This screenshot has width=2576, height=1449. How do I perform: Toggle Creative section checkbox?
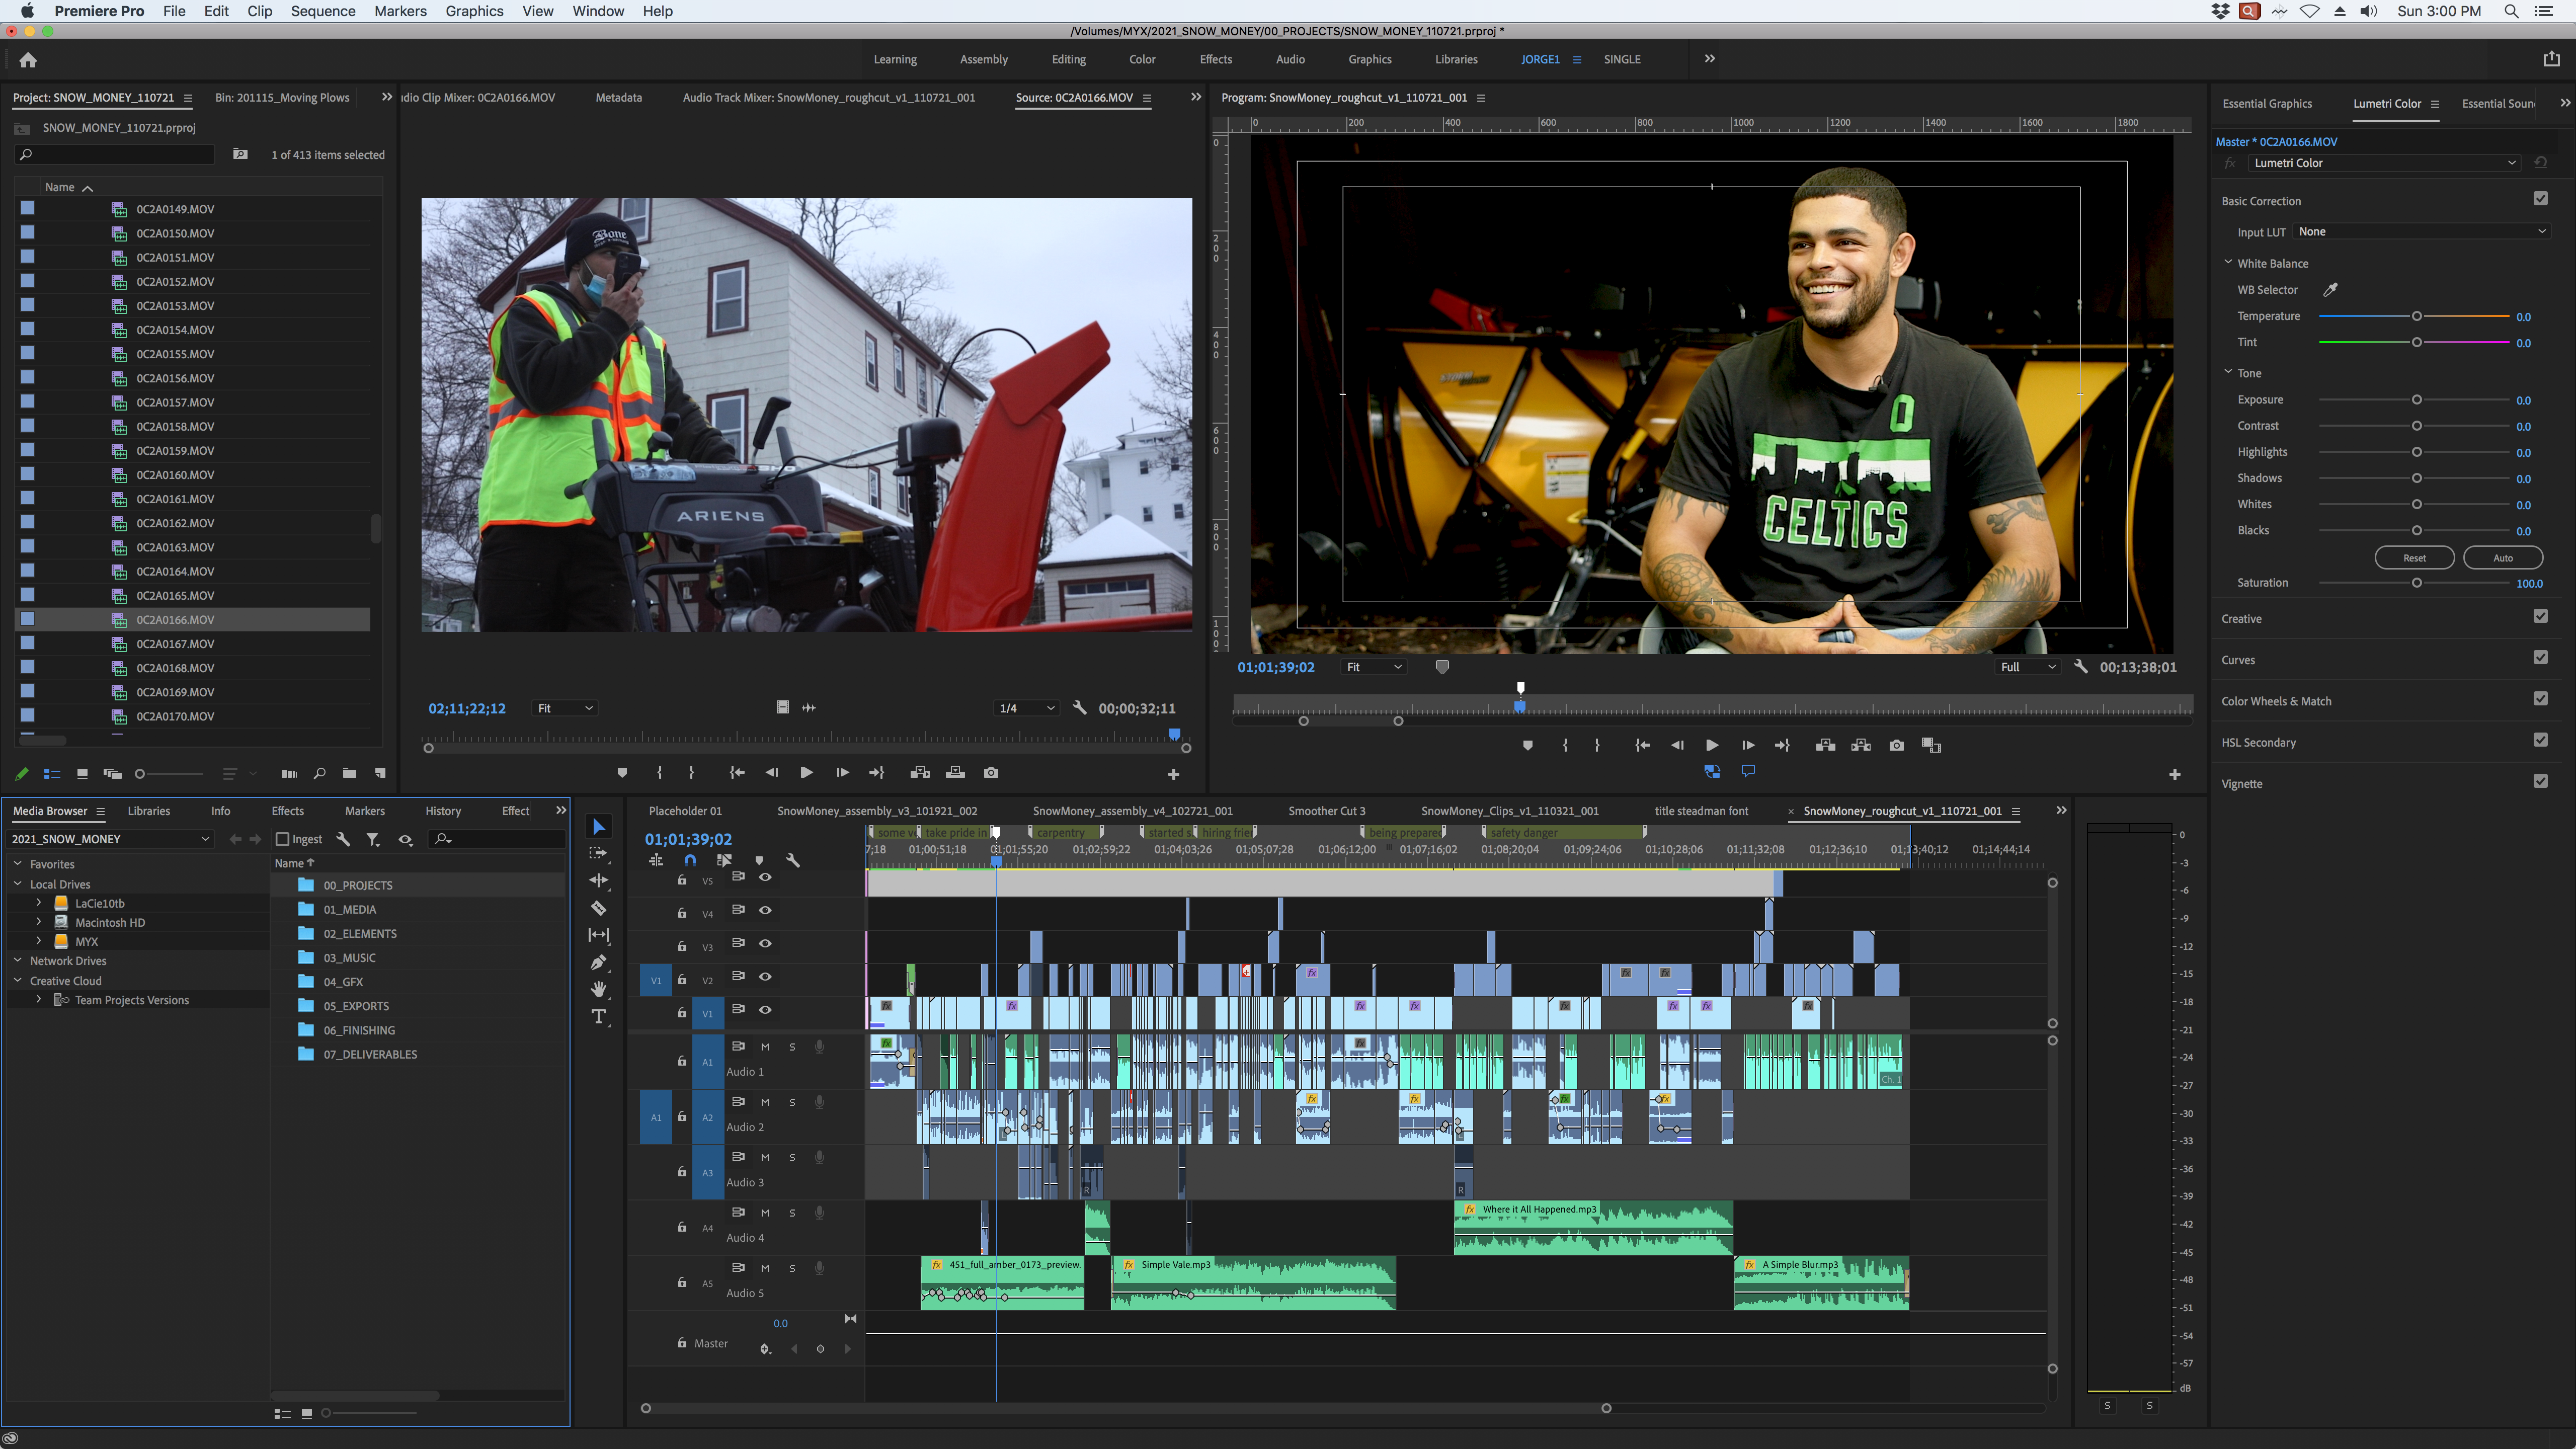click(x=2540, y=617)
